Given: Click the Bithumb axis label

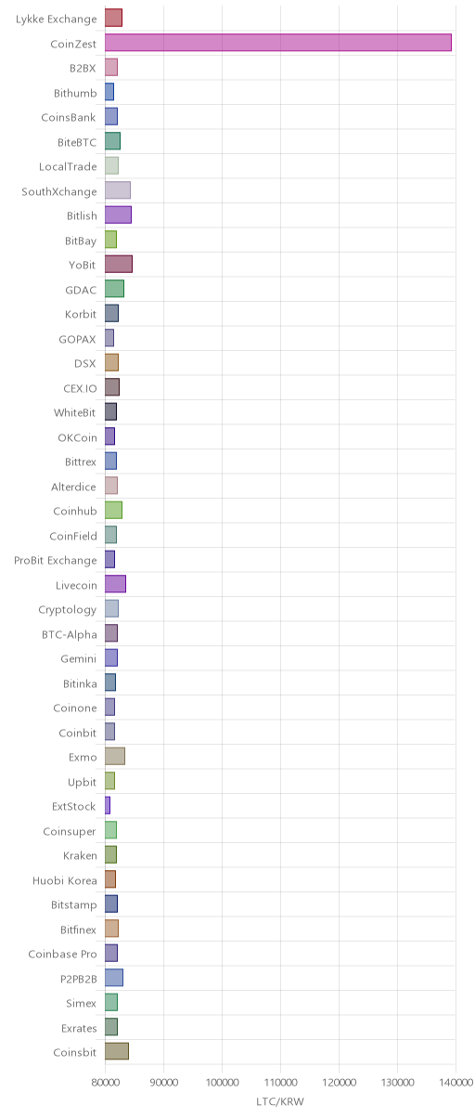Looking at the screenshot, I should 75,92.
